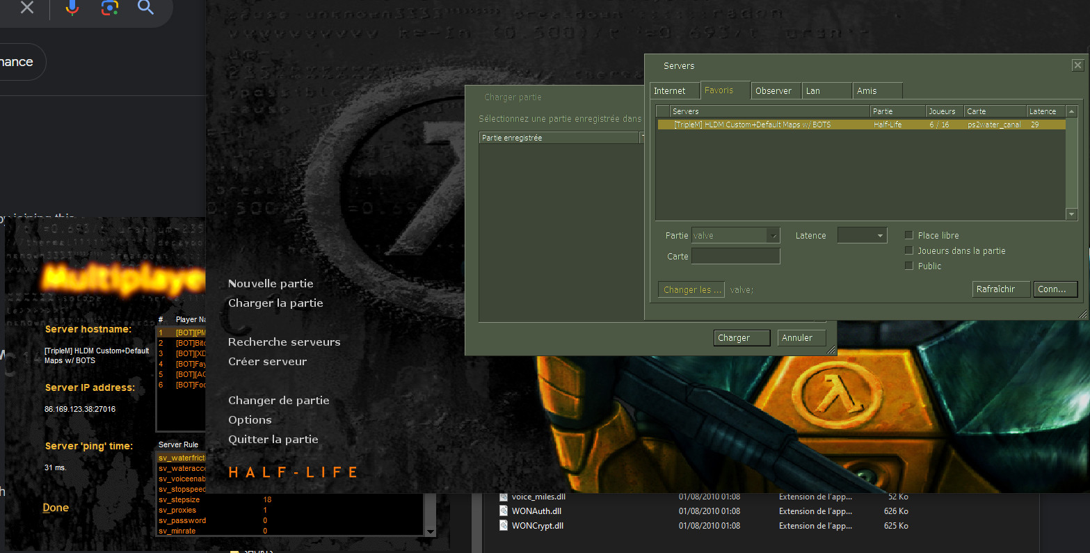Click the server list scroll up arrow
The image size is (1090, 553).
[x=1072, y=111]
